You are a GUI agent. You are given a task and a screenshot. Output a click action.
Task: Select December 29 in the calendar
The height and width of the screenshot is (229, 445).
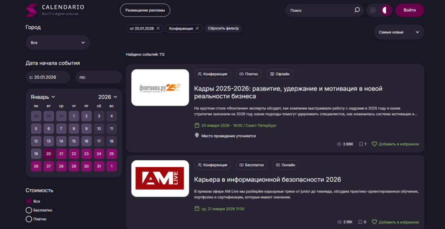pyautogui.click(x=36, y=116)
